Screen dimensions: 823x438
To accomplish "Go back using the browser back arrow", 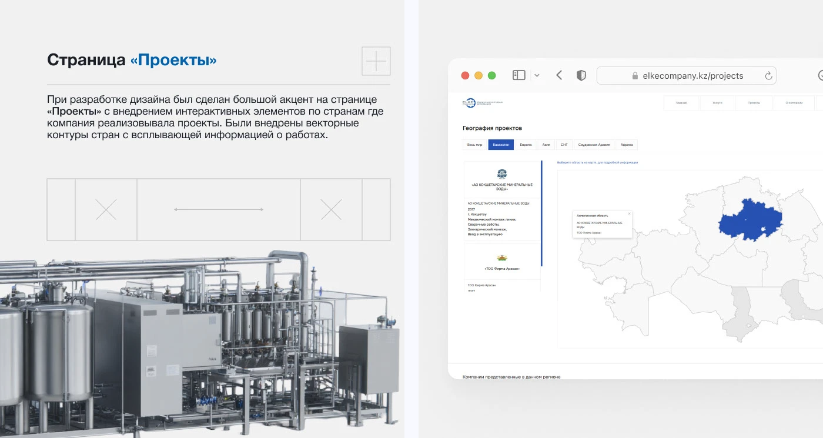I will click(x=559, y=75).
